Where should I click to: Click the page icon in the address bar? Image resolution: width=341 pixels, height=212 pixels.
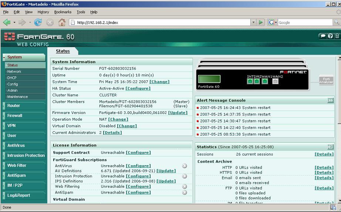click(x=73, y=22)
